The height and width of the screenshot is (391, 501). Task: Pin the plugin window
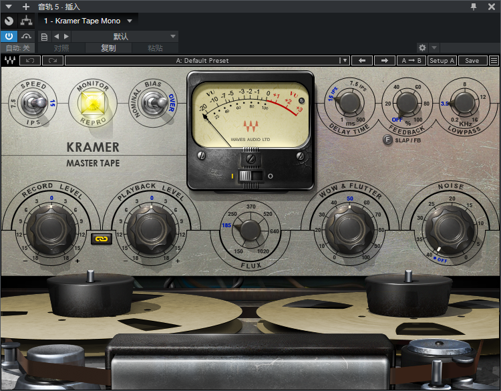474,7
